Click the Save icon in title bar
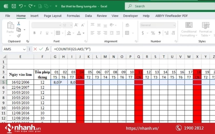Viewport: 215px width, 134px height. click(x=13, y=6)
